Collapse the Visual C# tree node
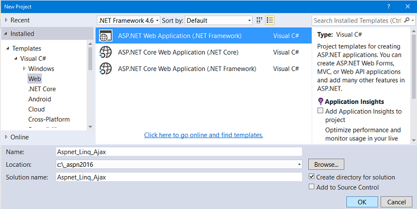 [x=15, y=58]
